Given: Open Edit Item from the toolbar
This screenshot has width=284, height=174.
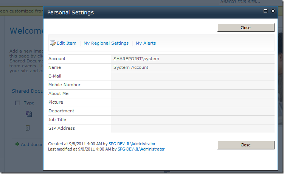Looking at the screenshot, I should [x=67, y=43].
